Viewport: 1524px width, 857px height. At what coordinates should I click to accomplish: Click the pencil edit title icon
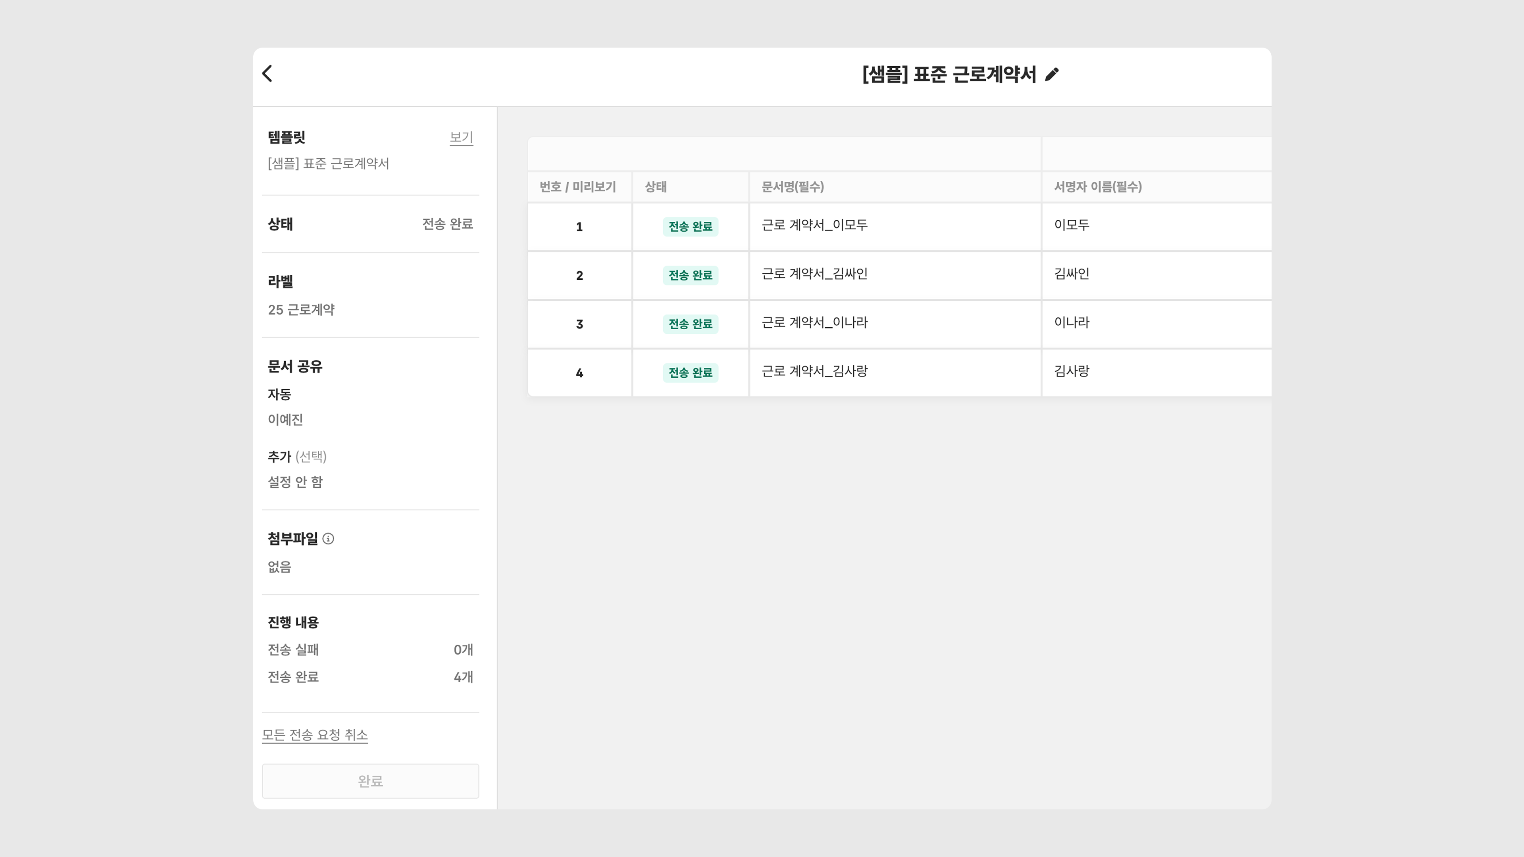pos(1052,75)
